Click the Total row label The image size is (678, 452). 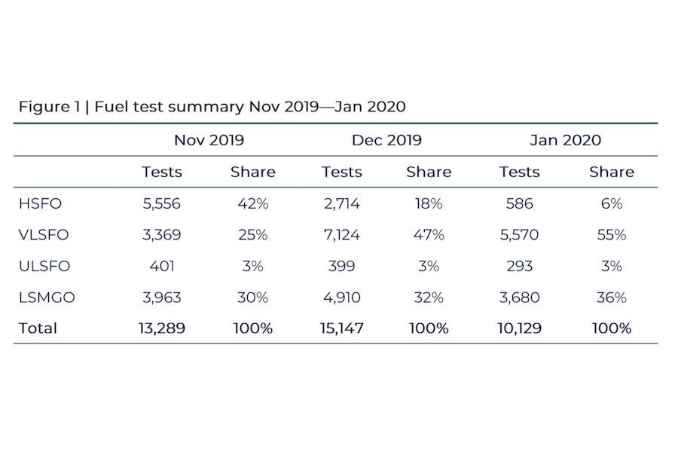tap(38, 328)
